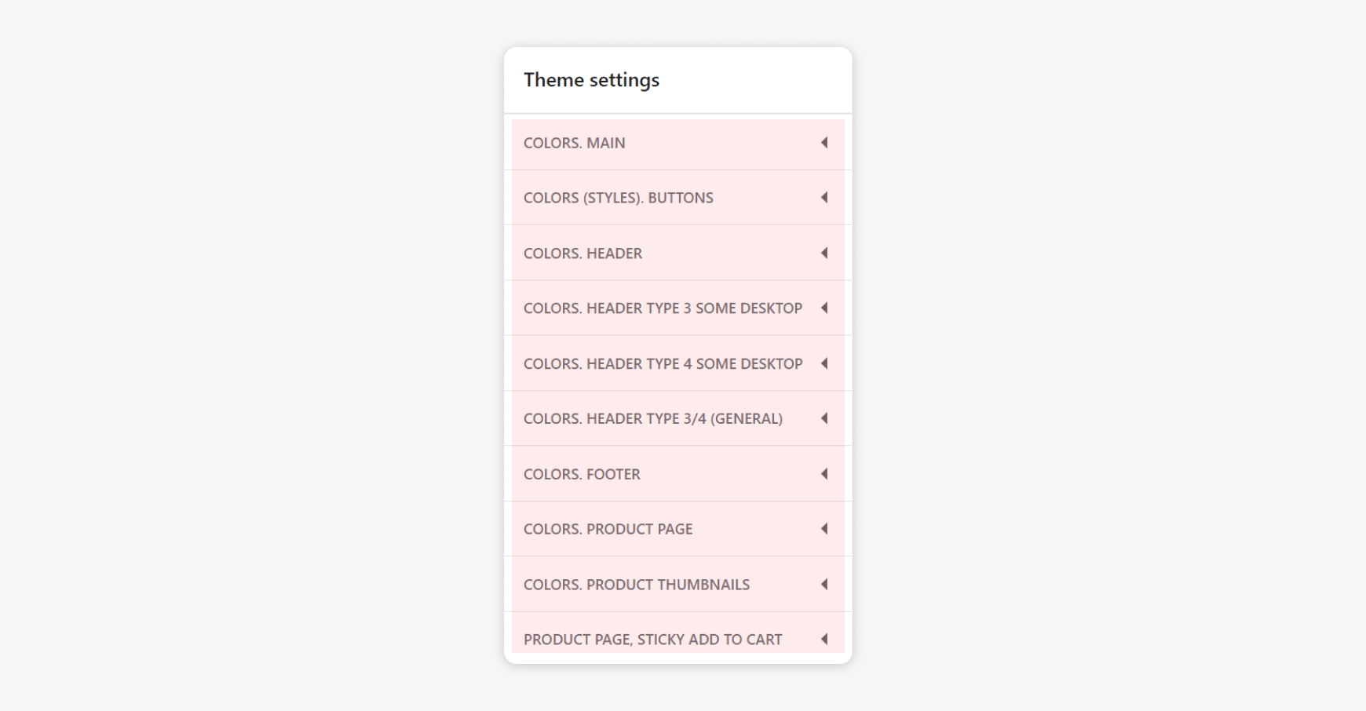Select the COLORS. PRODUCT PAGE label
The height and width of the screenshot is (711, 1366).
608,530
